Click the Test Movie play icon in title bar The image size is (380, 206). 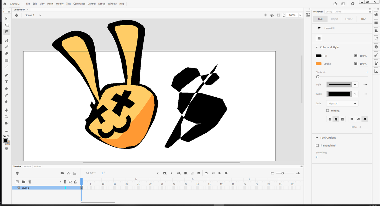pyautogui.click(x=352, y=4)
